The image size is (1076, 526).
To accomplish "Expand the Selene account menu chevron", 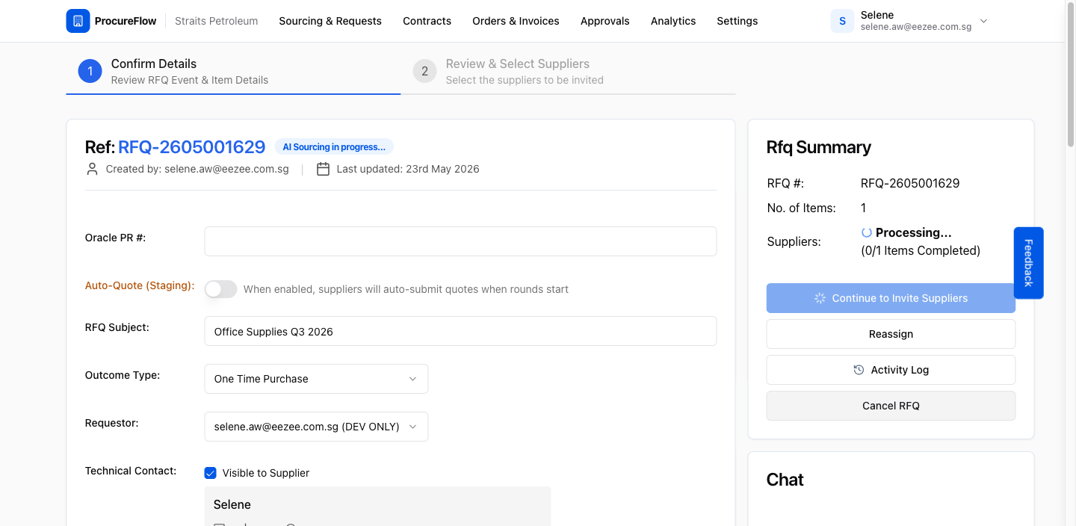I will (983, 21).
